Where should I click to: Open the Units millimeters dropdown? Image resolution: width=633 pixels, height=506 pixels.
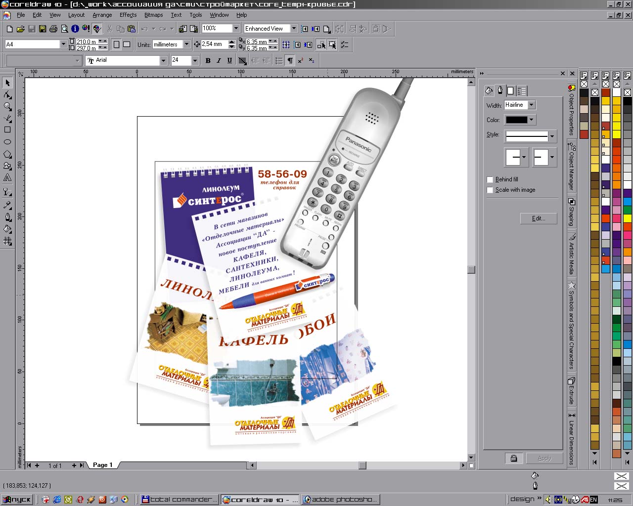186,44
